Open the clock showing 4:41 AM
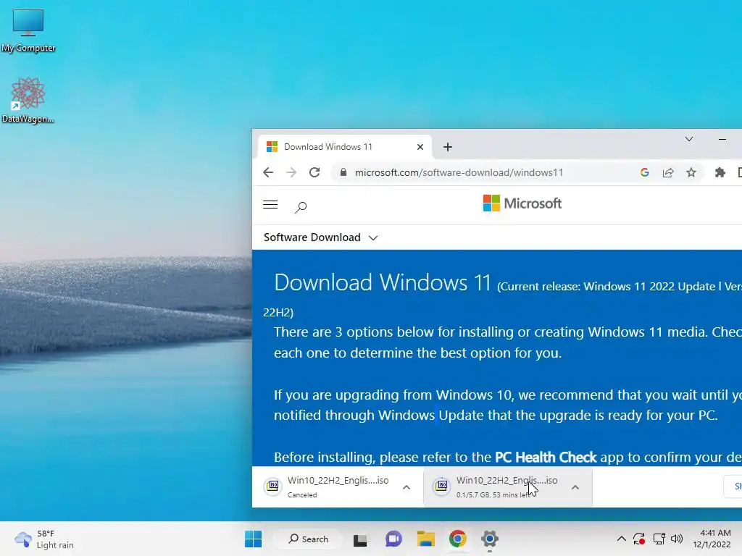The width and height of the screenshot is (742, 556). [x=712, y=539]
